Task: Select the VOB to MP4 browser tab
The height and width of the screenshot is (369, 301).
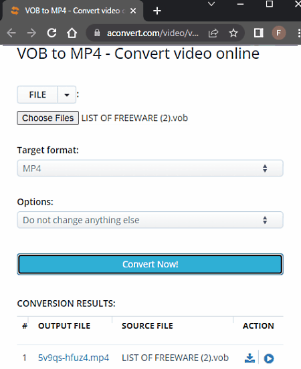Action: [x=72, y=11]
